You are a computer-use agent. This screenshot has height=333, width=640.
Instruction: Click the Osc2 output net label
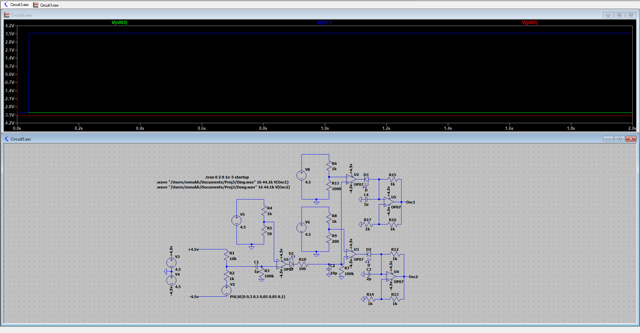(x=413, y=277)
